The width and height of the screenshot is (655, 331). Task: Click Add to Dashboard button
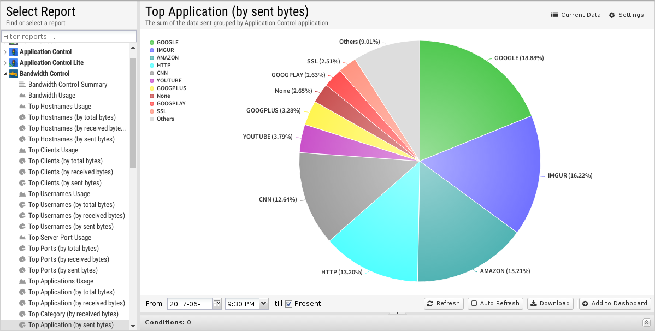(615, 304)
